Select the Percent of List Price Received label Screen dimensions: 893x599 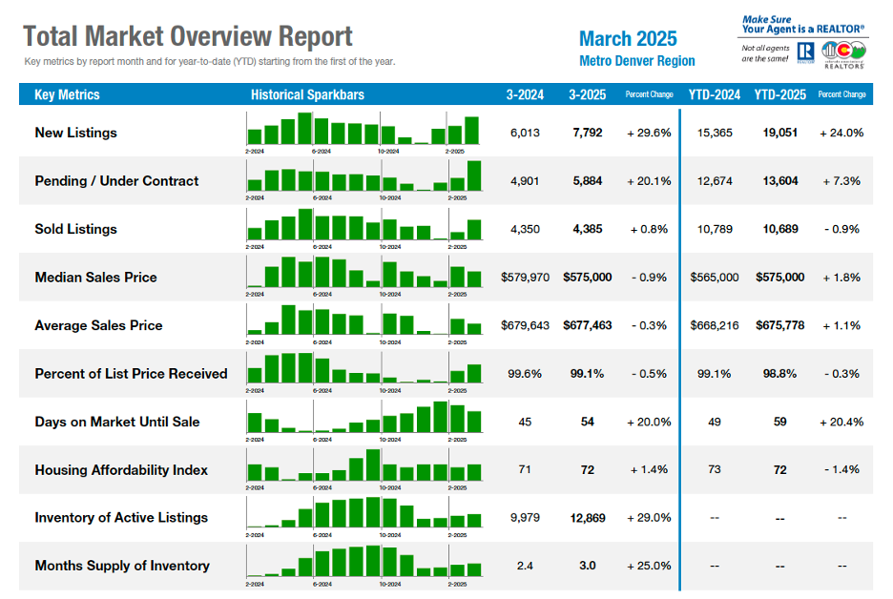[x=131, y=373]
